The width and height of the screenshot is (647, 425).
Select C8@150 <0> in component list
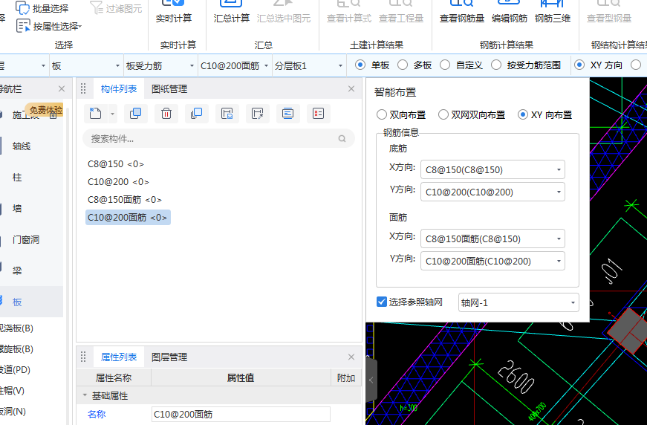coord(116,163)
